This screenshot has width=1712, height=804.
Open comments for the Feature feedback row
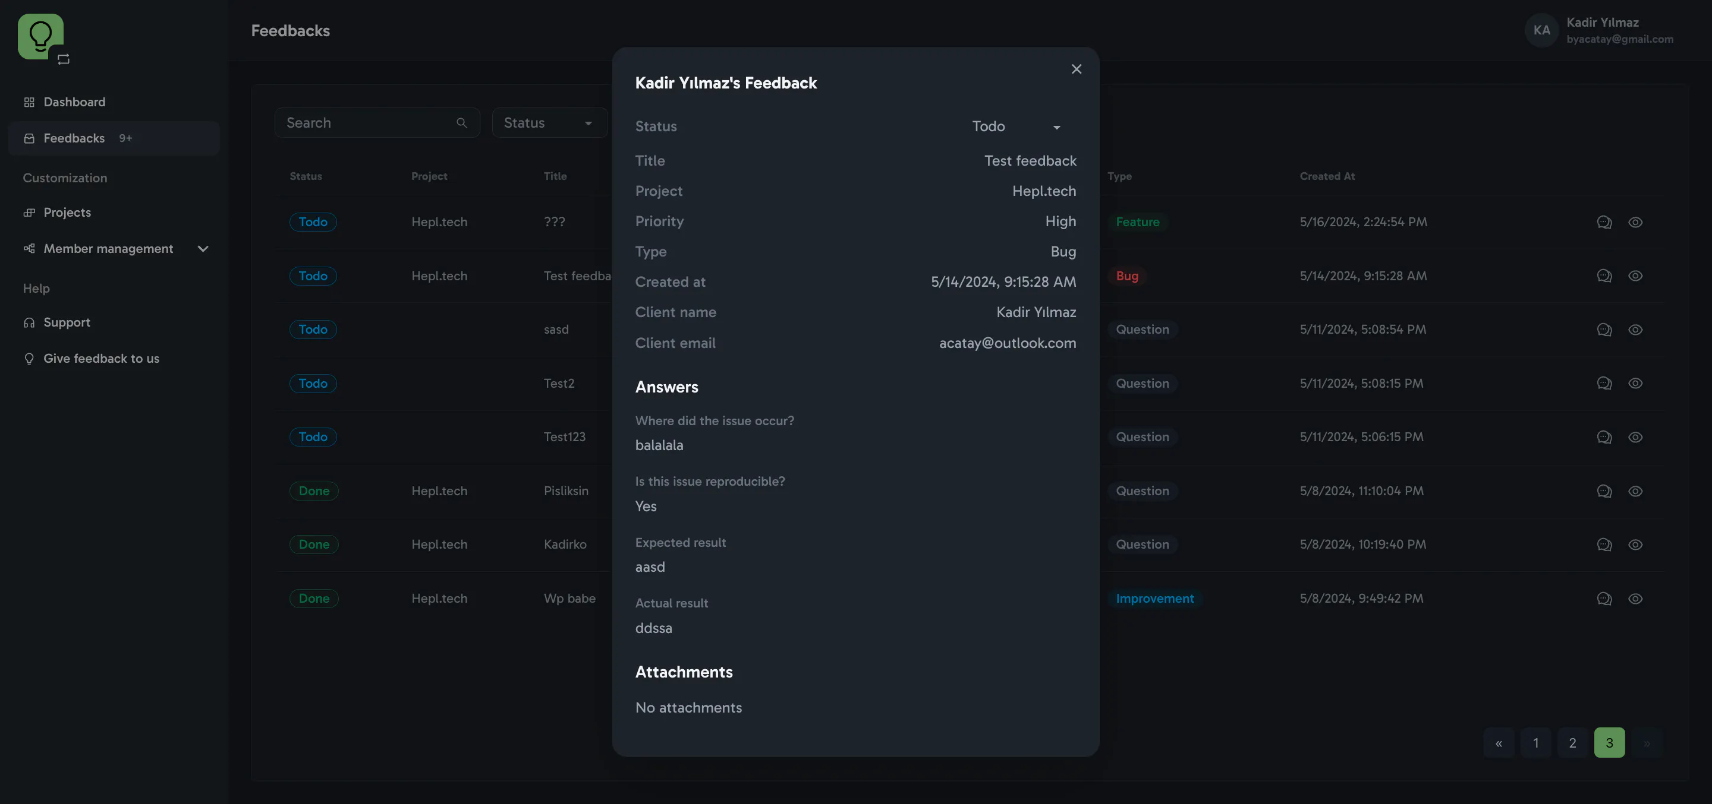(1604, 223)
